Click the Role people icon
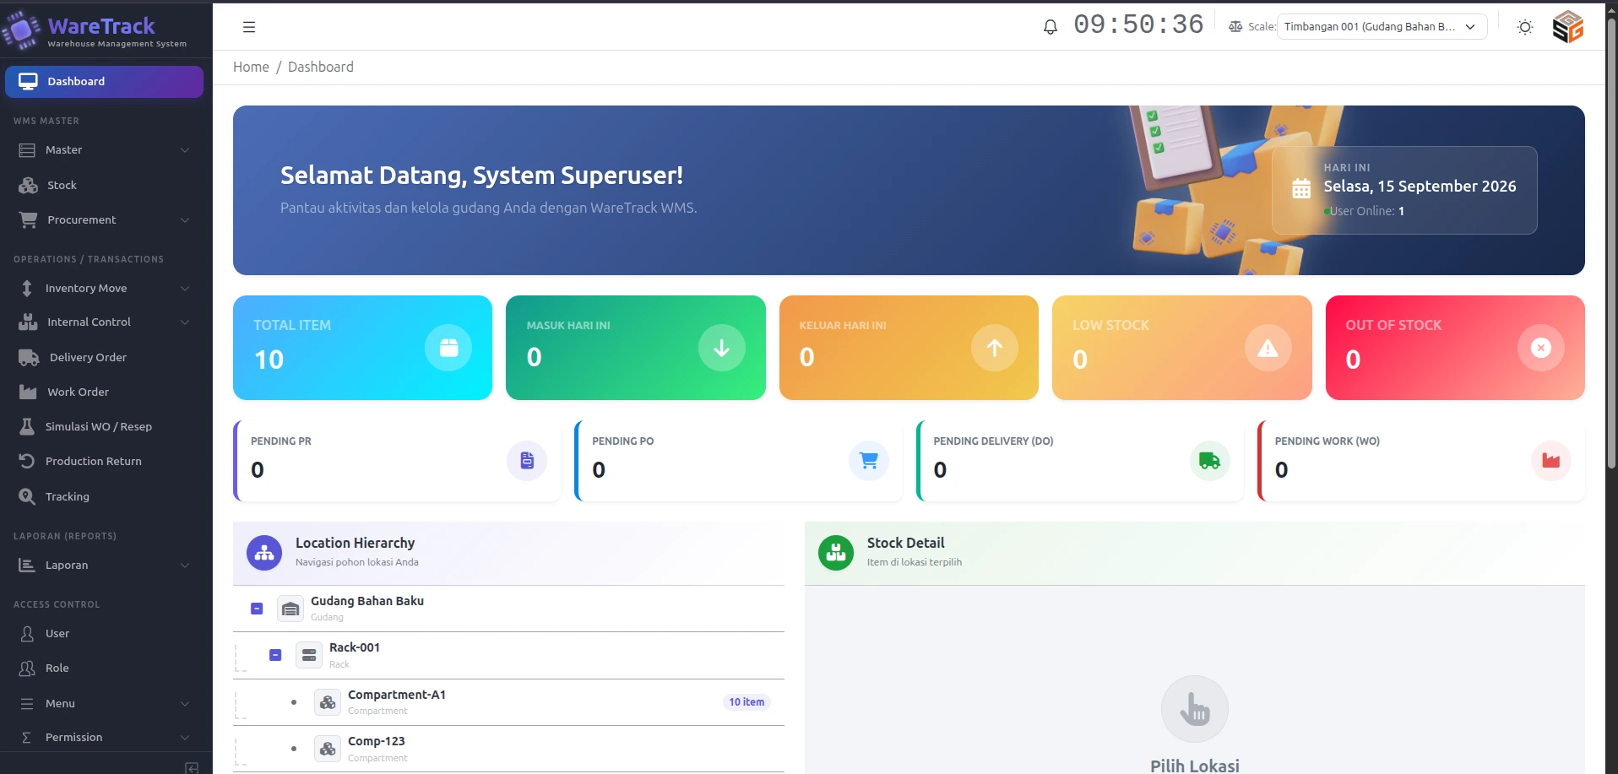This screenshot has height=774, width=1618. pyautogui.click(x=27, y=668)
